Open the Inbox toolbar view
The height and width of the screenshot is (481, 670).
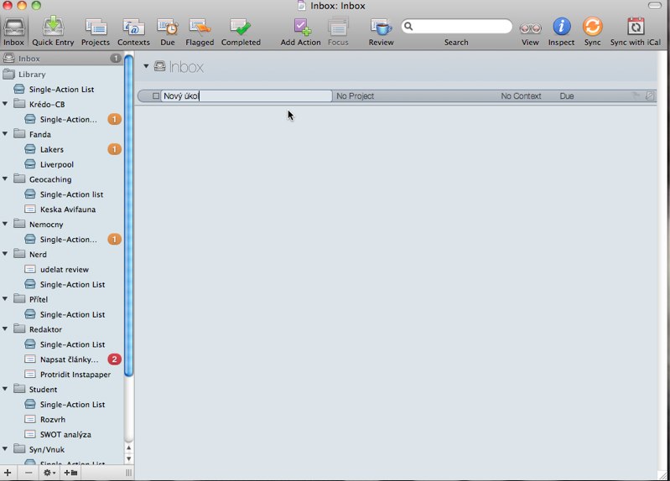[x=14, y=32]
